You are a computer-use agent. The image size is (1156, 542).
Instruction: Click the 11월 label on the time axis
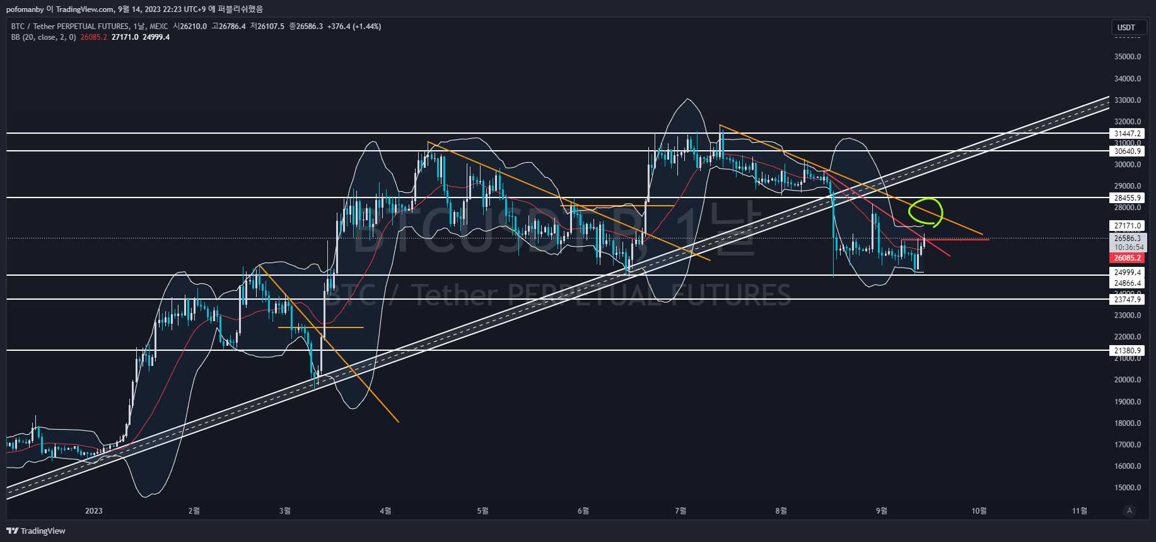click(x=1080, y=511)
